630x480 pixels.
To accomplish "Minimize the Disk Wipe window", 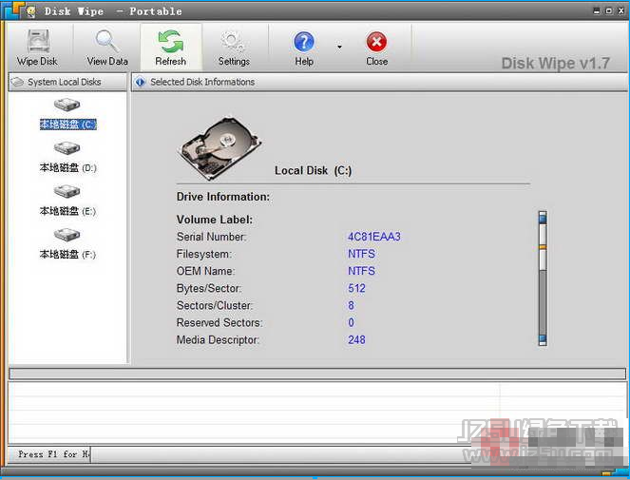I will pyautogui.click(x=597, y=10).
